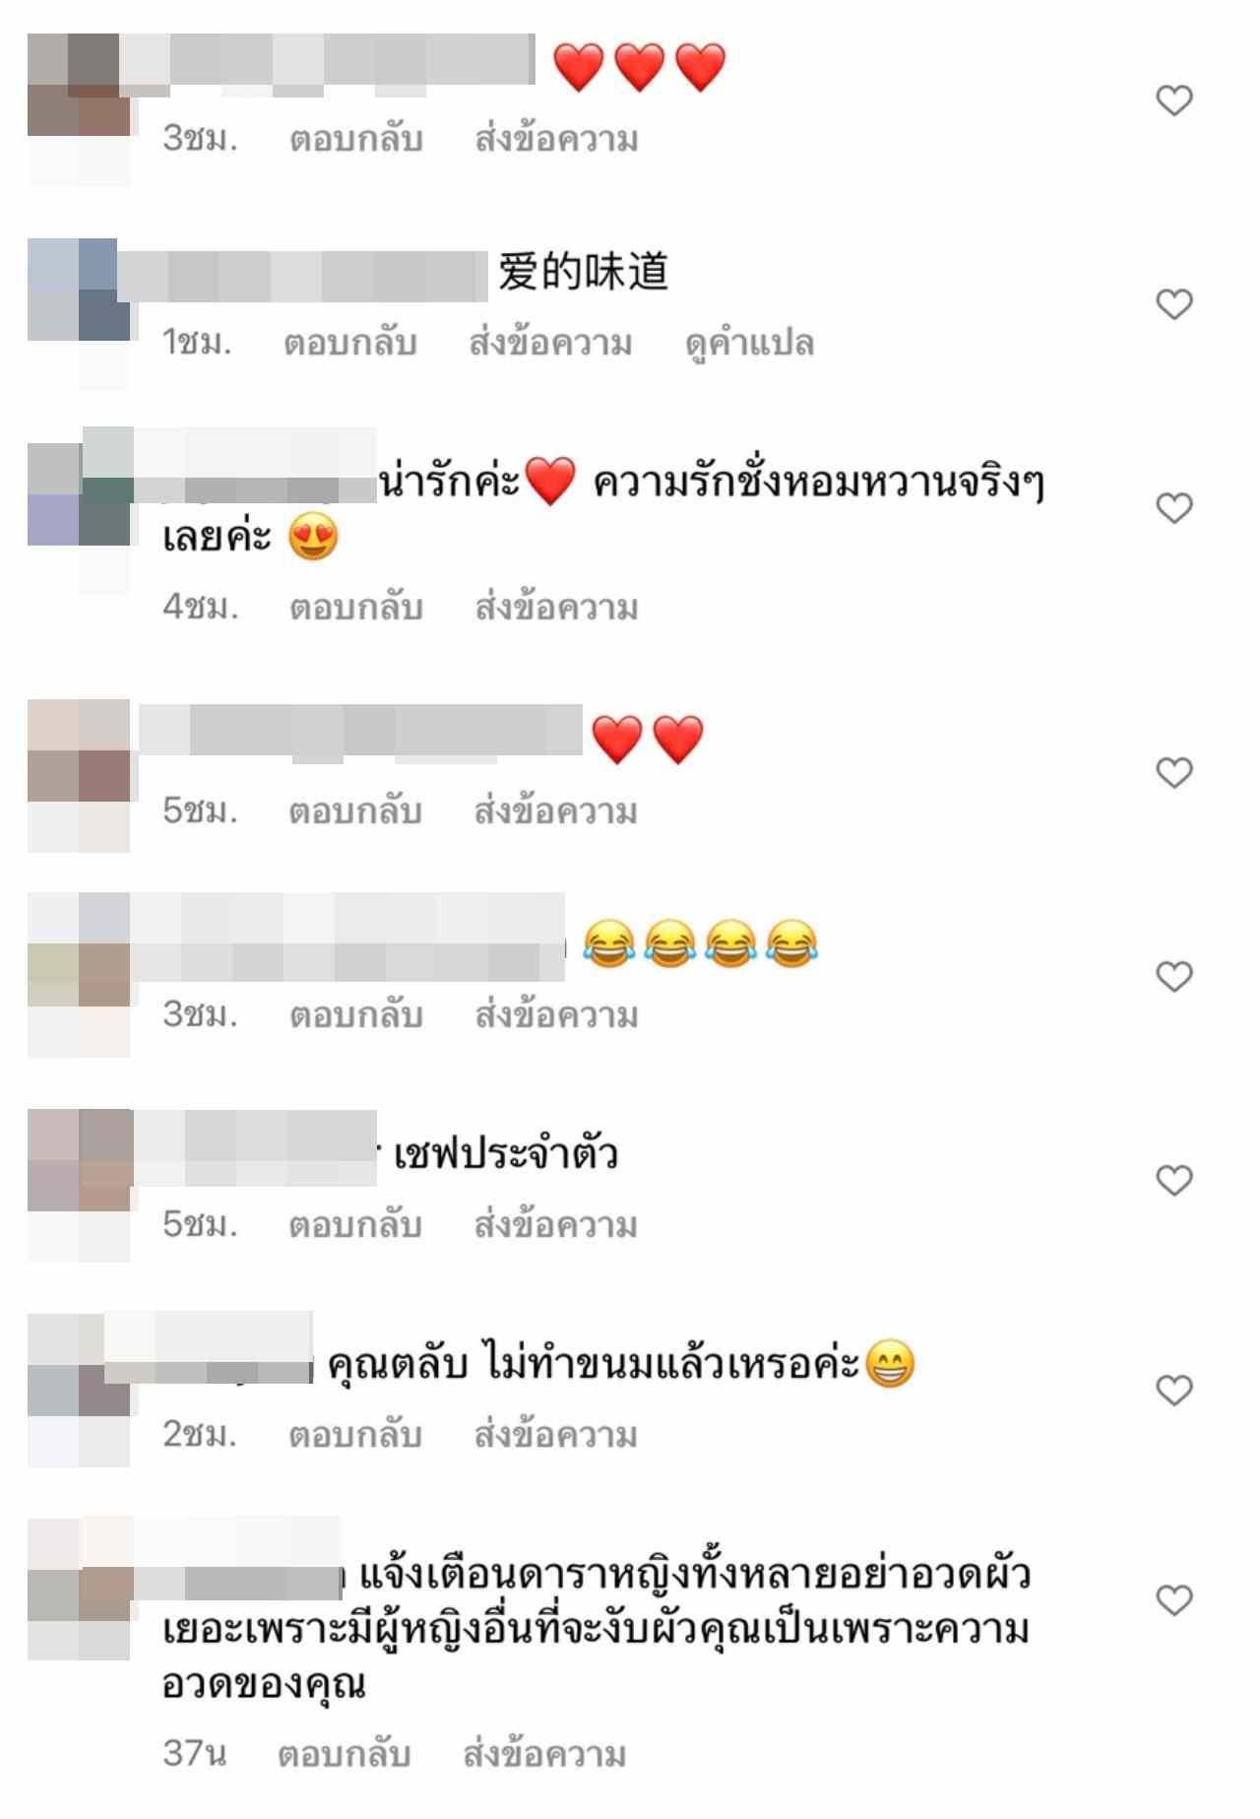Like the 爱的味道 comment
Image resolution: width=1260 pixels, height=1819 pixels.
coord(1173,304)
